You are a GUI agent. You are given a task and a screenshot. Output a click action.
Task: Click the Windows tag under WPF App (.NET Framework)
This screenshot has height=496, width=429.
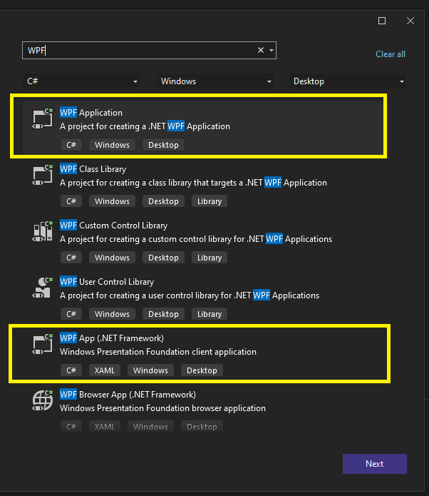click(150, 370)
